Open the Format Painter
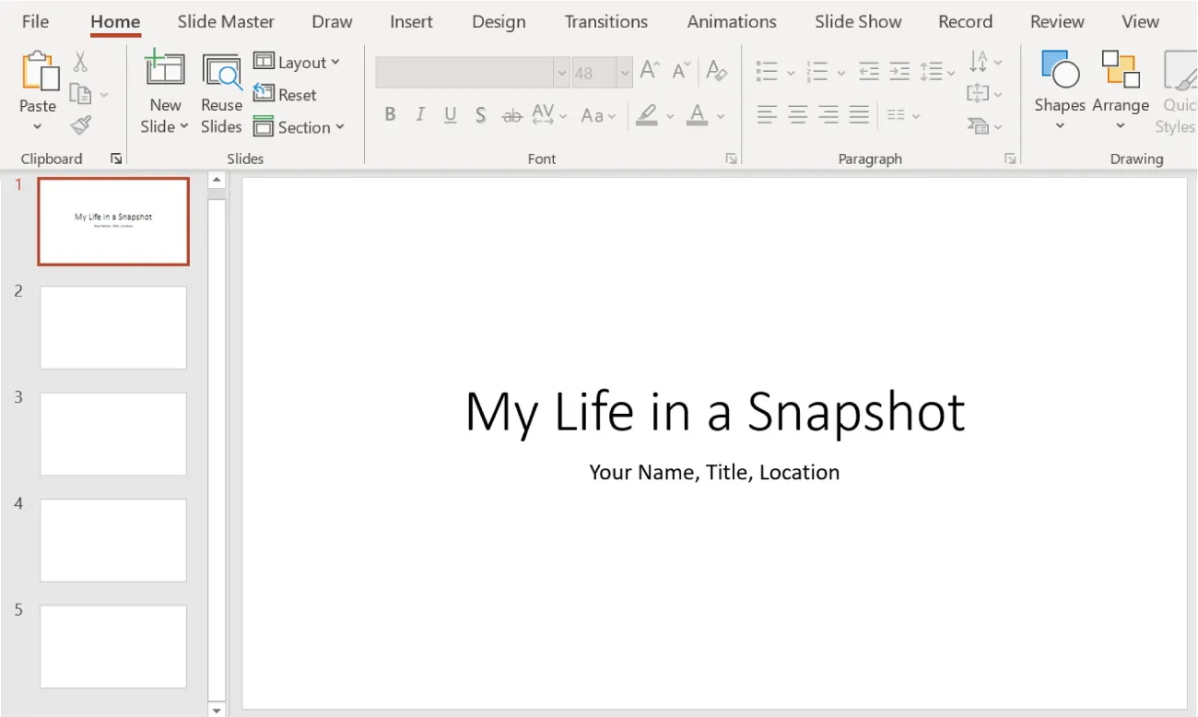The height and width of the screenshot is (717, 1198). (81, 124)
